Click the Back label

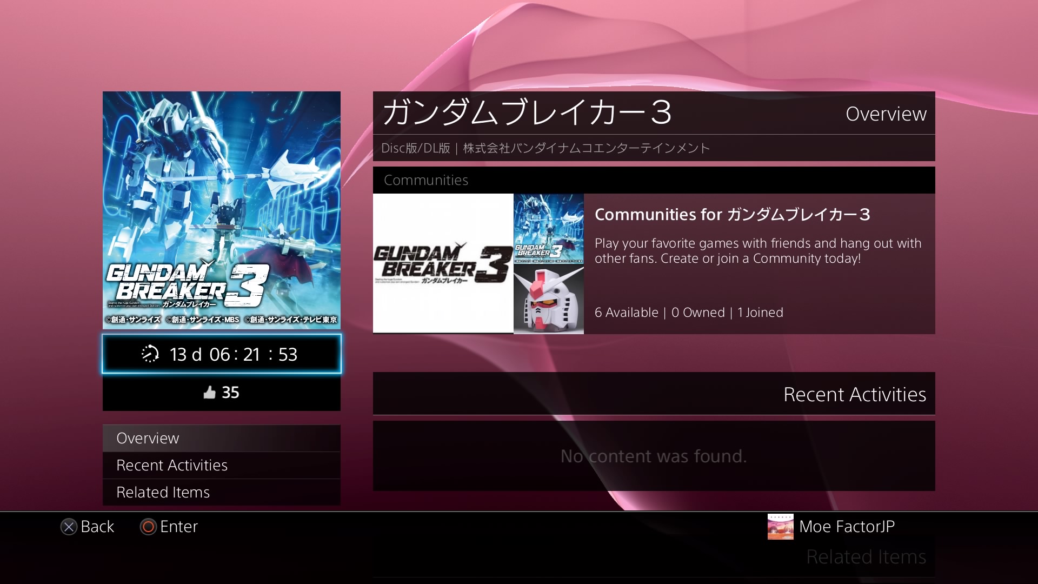(x=97, y=527)
